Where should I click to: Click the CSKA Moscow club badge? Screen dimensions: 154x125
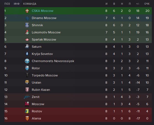27,11
